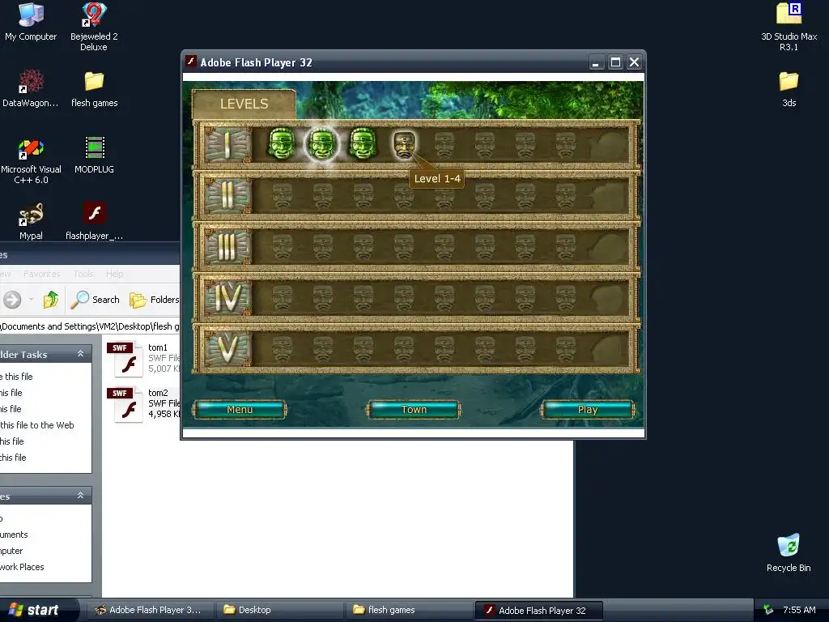This screenshot has width=829, height=622.
Task: Select the Recycle Bin icon
Action: coord(789,552)
